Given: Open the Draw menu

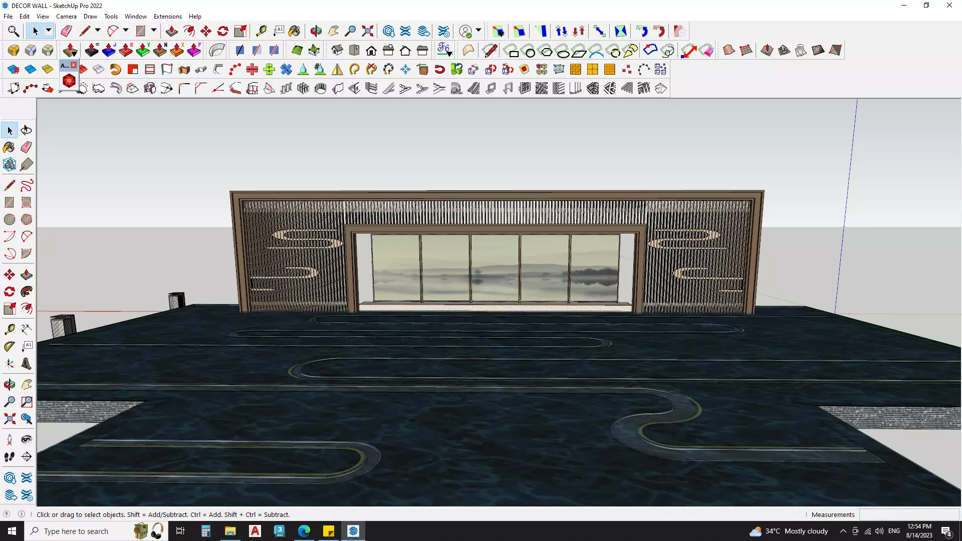Looking at the screenshot, I should coord(90,17).
